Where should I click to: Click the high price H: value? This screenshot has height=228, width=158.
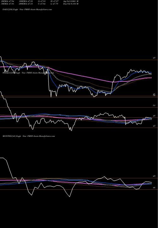point(55,1)
